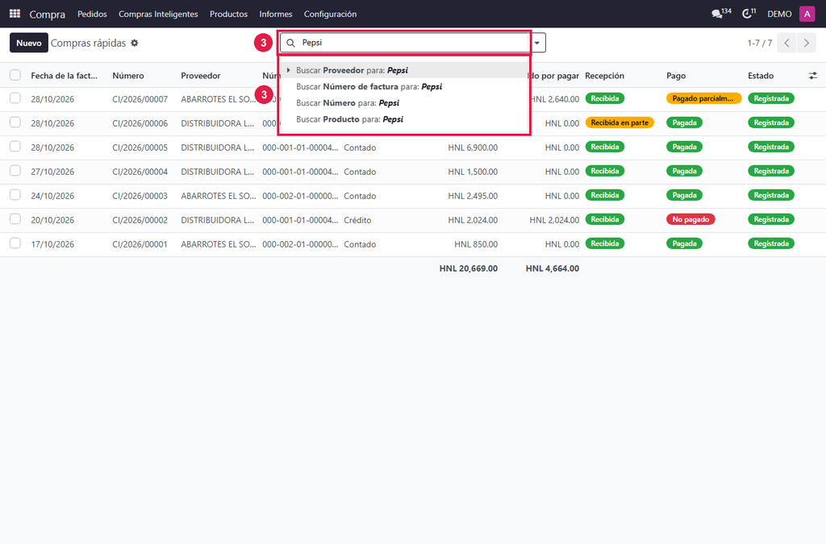The image size is (826, 544).
Task: Click the 1-7 / 7 pager counter
Action: (x=760, y=43)
